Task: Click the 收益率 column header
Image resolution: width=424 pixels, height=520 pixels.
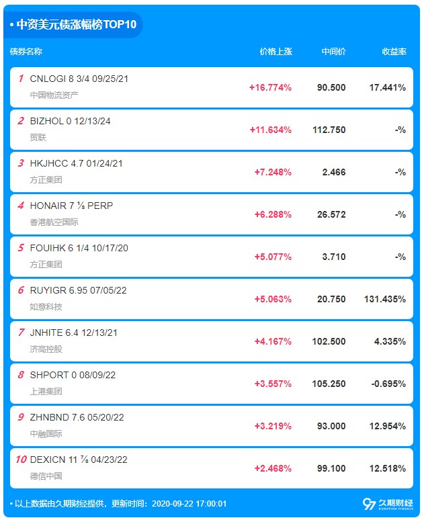Action: point(394,52)
